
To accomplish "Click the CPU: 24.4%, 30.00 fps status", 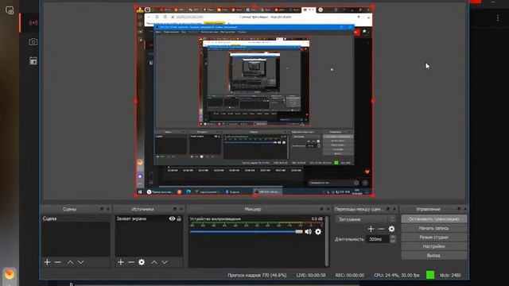I will (397, 275).
